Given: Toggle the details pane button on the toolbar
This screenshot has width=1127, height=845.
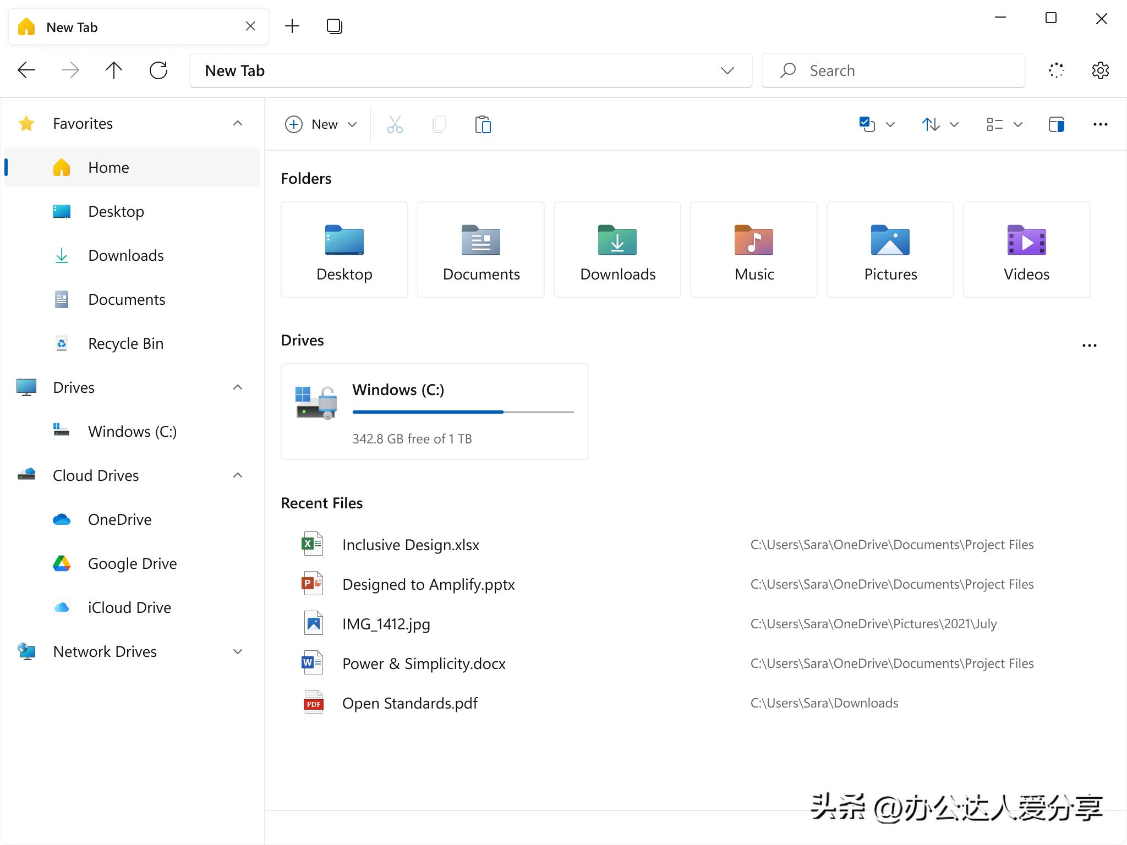Looking at the screenshot, I should (x=1056, y=124).
